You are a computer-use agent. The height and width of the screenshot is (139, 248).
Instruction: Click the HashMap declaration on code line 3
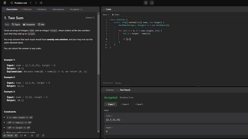click(x=144, y=25)
